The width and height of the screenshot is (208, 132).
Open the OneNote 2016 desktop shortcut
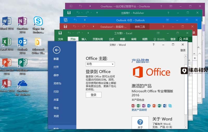[22, 25]
